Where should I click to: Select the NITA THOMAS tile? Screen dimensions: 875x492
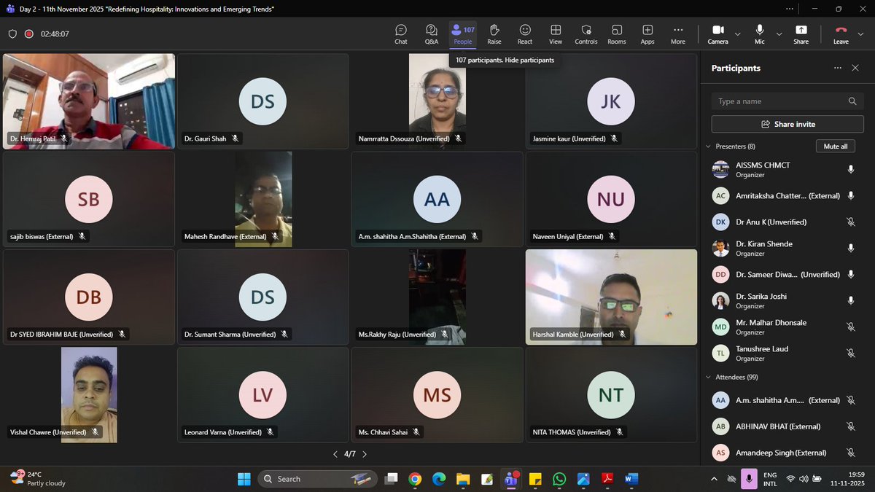pos(611,395)
